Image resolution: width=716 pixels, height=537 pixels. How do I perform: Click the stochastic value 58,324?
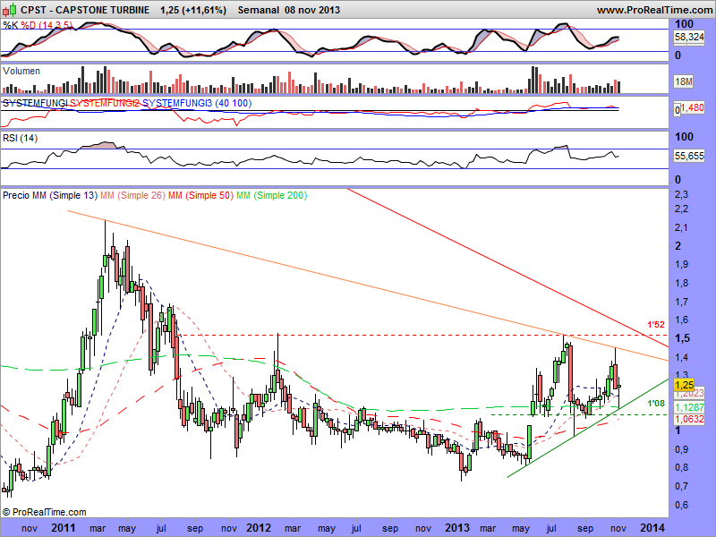(x=689, y=37)
